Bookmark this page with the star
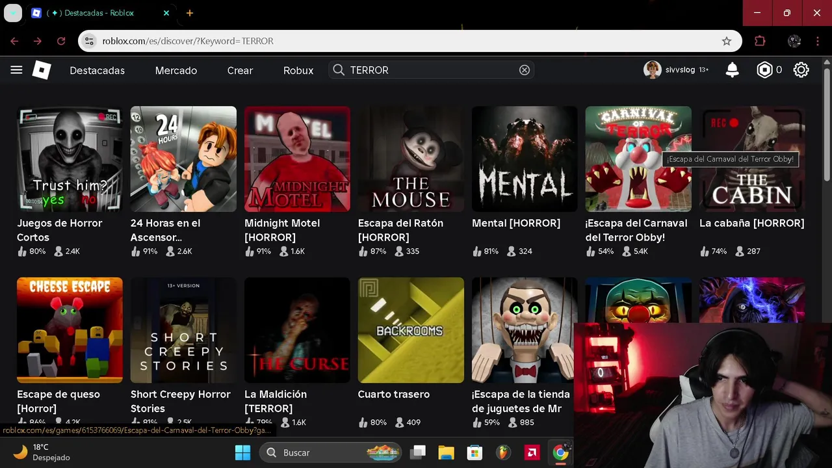Image resolution: width=832 pixels, height=468 pixels. 726,41
